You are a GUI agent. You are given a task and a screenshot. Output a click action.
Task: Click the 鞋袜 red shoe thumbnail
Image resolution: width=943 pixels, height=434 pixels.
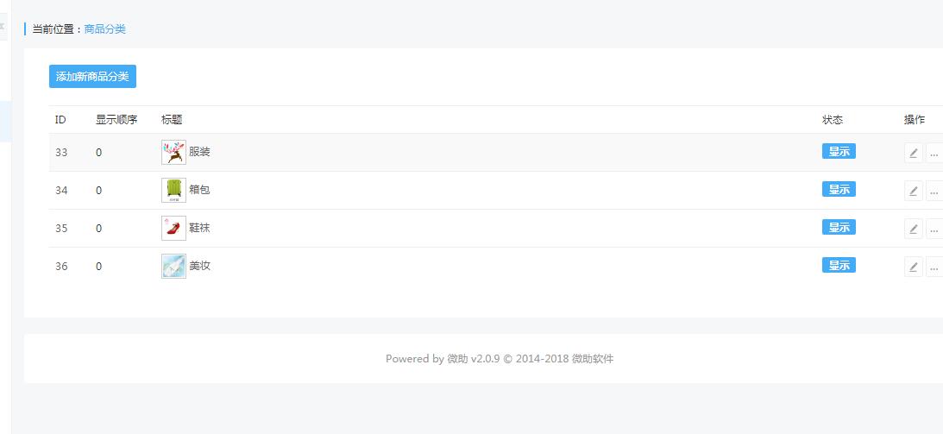[x=173, y=228]
